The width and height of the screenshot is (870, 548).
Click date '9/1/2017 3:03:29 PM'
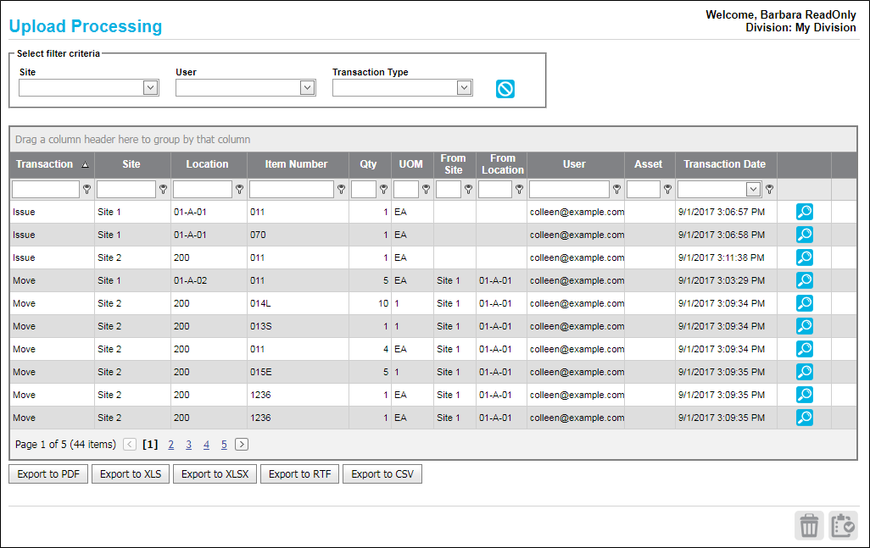tap(722, 280)
